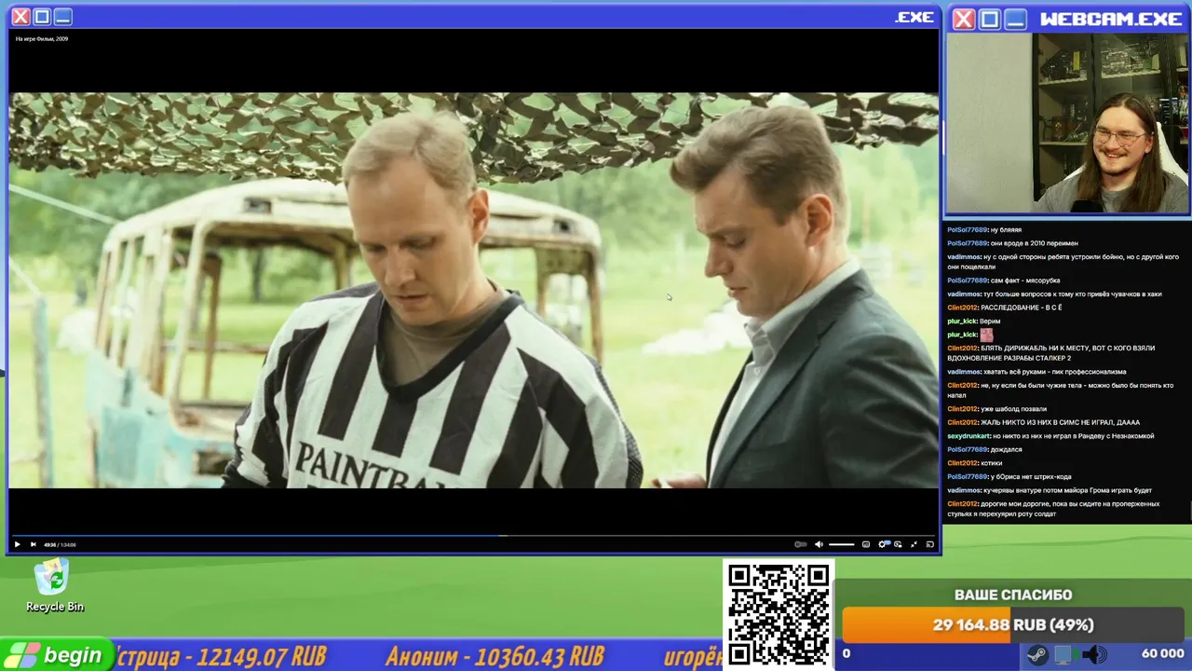
Task: Click the chat message 'они вроде в 2010 переимен'
Action: (x=1034, y=243)
